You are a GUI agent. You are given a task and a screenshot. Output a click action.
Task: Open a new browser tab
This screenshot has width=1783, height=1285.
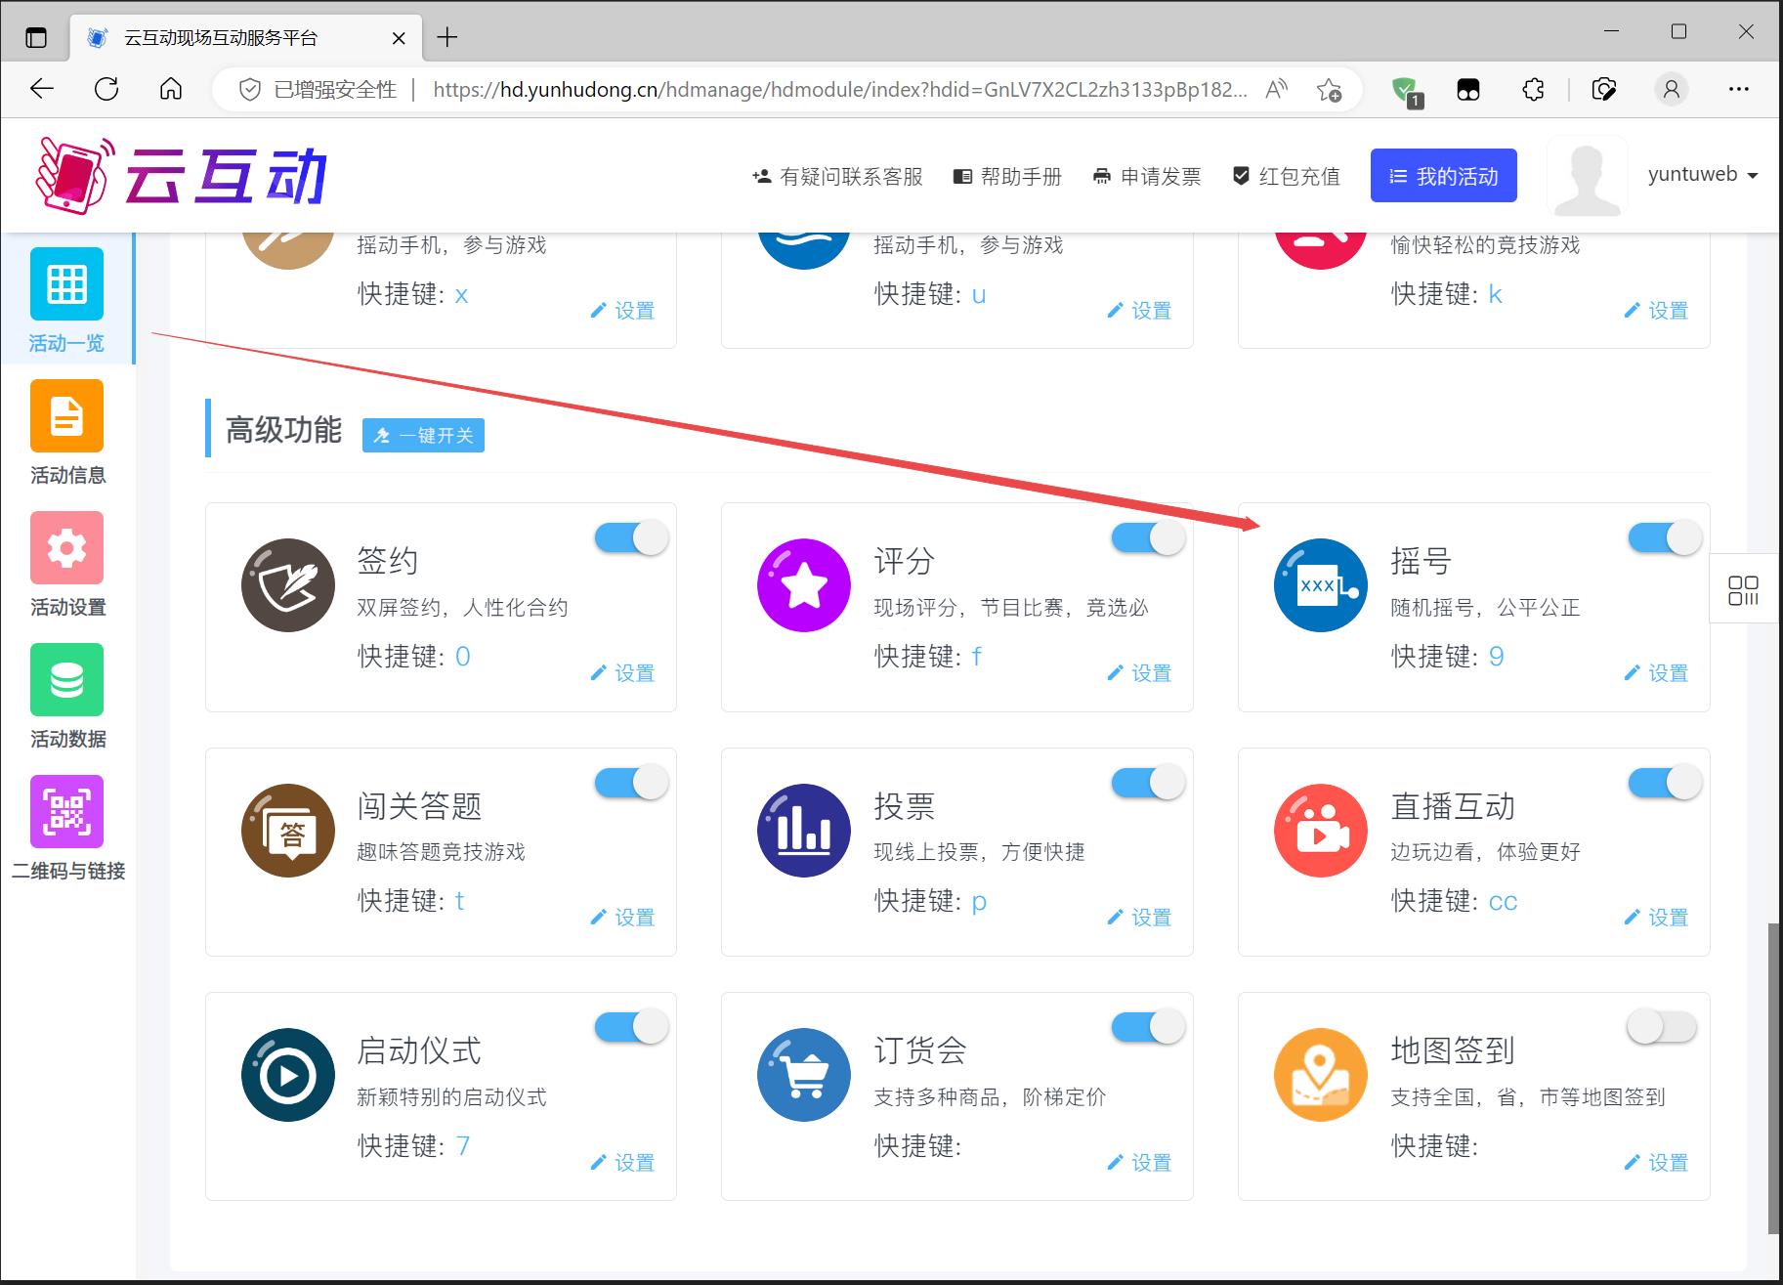[x=447, y=38]
